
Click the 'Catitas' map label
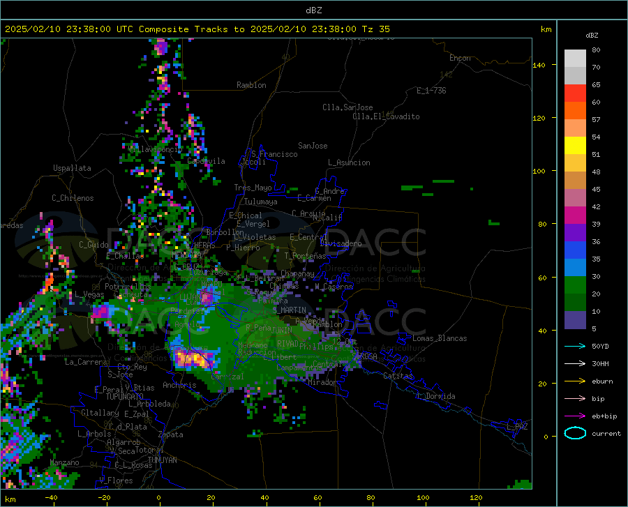[x=398, y=376]
